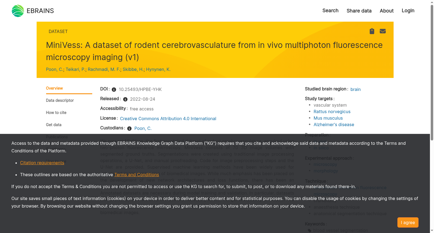The width and height of the screenshot is (434, 233).
Task: Click the EBRAINS logo icon
Action: [x=18, y=11]
